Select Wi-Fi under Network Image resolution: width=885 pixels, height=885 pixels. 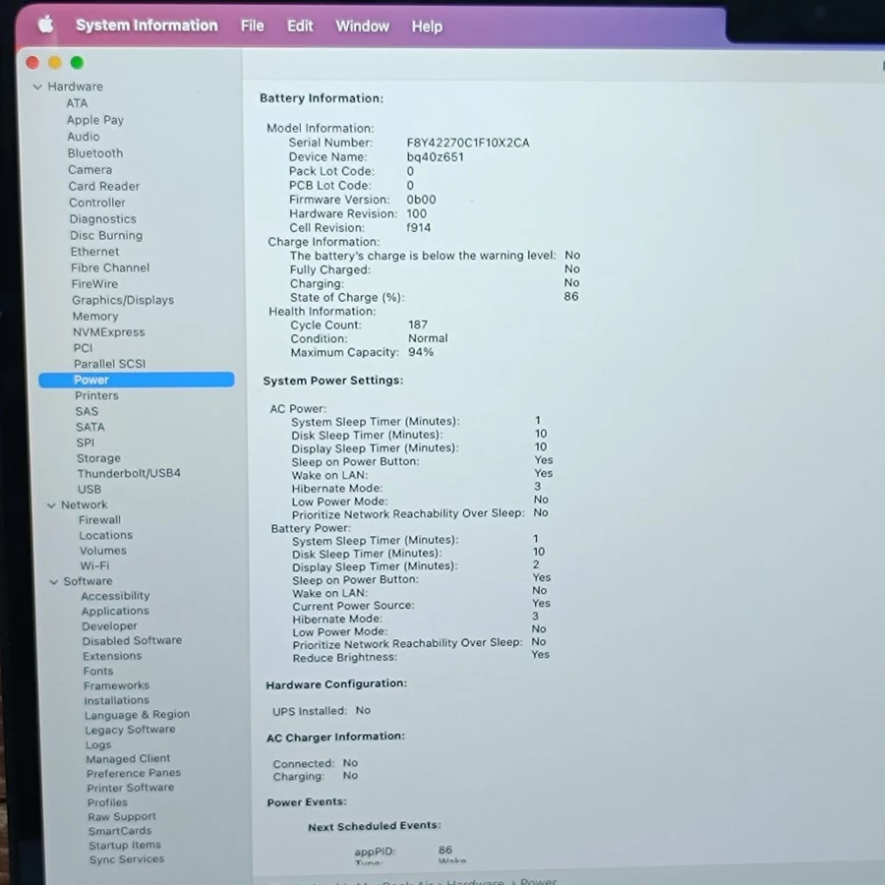(94, 566)
